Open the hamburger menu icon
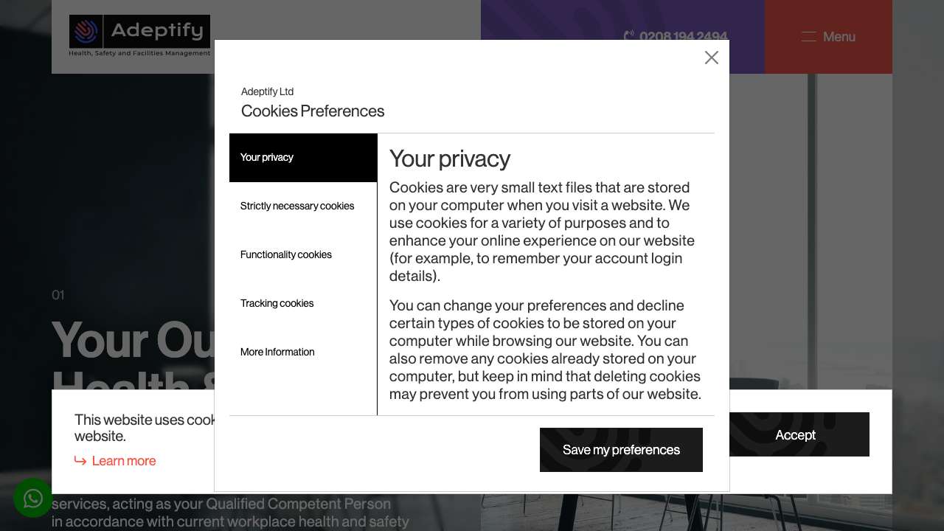944x531 pixels. pyautogui.click(x=808, y=36)
